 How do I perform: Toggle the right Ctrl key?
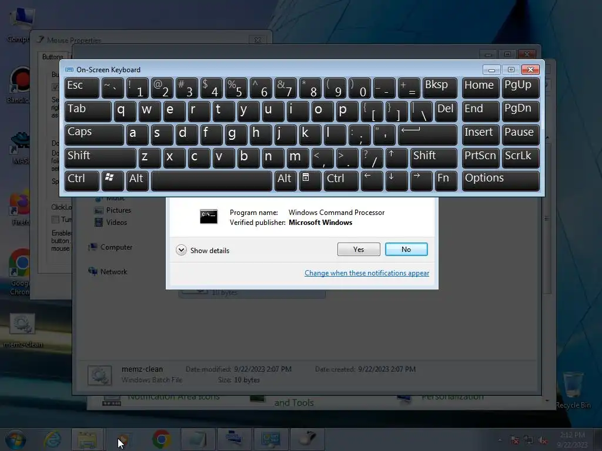[x=341, y=181]
